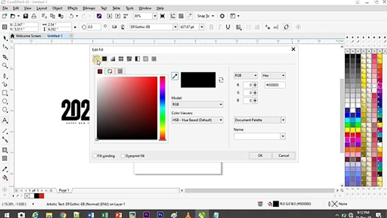Click the swap colors icon beside preview
Image resolution: width=387 pixels, height=218 pixels.
[x=221, y=80]
